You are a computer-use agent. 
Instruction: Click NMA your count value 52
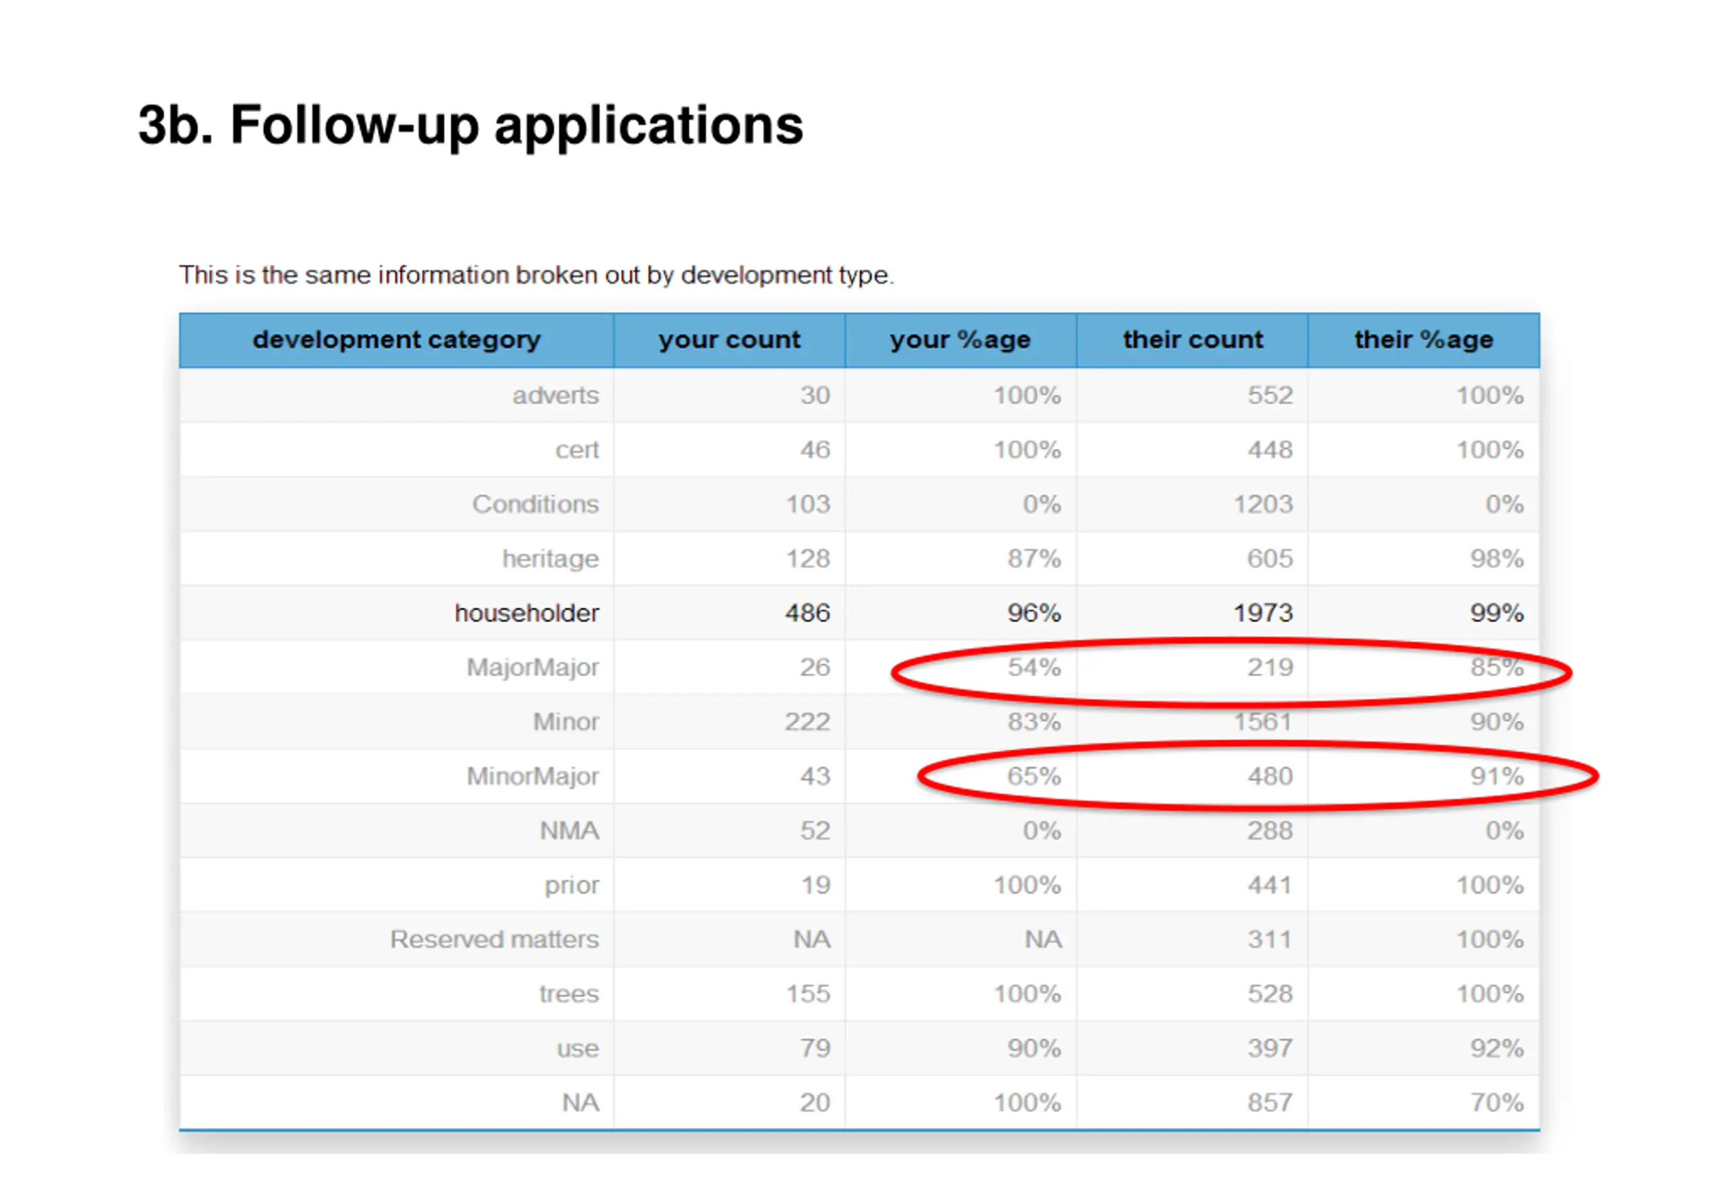815,830
